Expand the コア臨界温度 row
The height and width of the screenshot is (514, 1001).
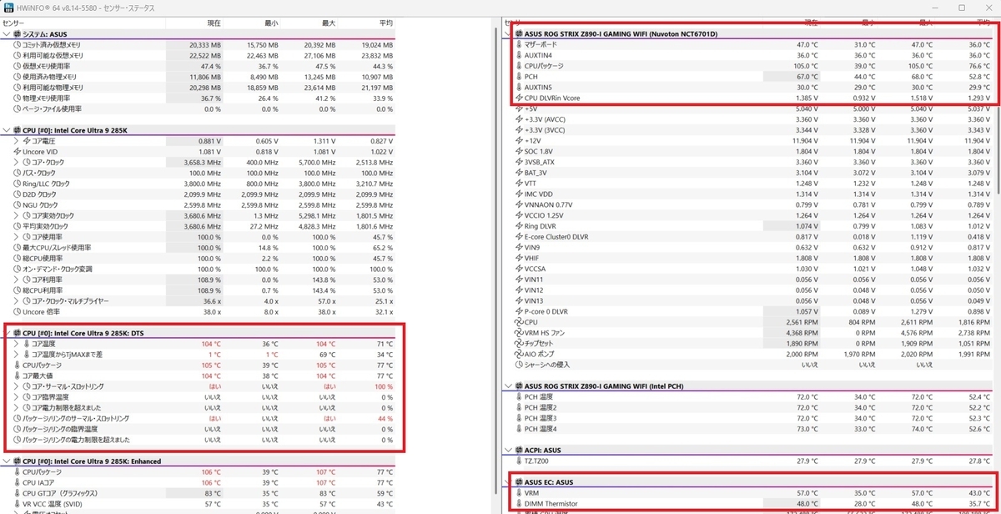tap(17, 397)
